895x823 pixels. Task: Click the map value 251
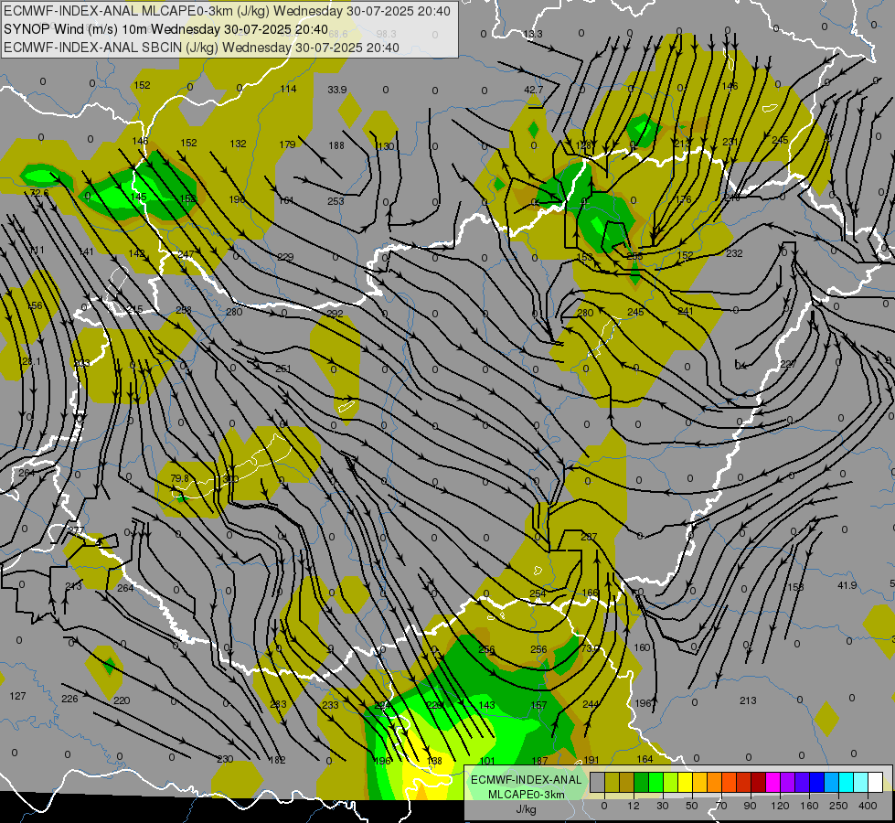click(283, 369)
